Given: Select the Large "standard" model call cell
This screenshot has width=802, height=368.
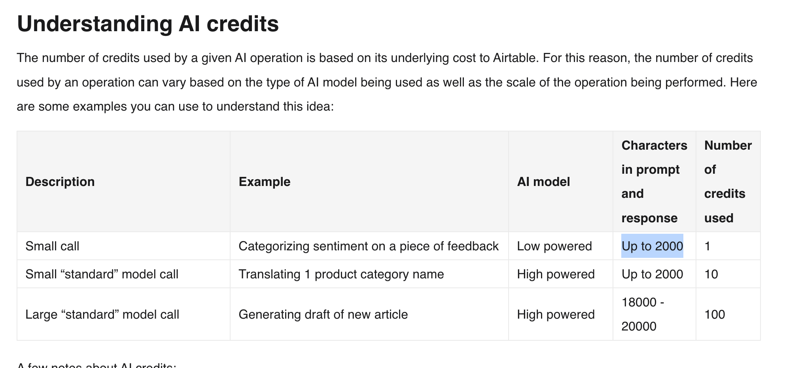Looking at the screenshot, I should click(102, 315).
